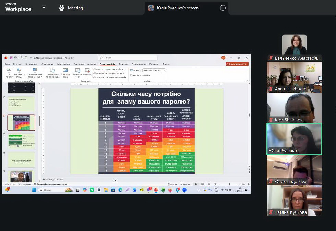The height and width of the screenshot is (231, 336).
Task: Click the Спільний доступ share button
Action: [x=237, y=64]
